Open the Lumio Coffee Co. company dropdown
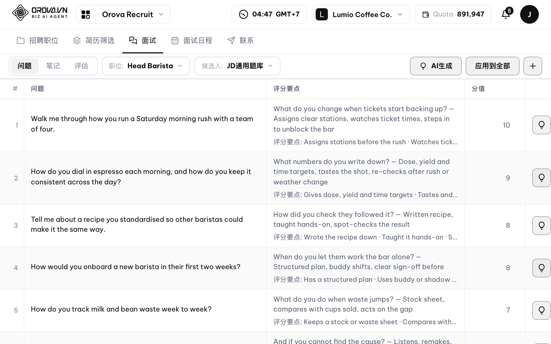 pyautogui.click(x=361, y=14)
